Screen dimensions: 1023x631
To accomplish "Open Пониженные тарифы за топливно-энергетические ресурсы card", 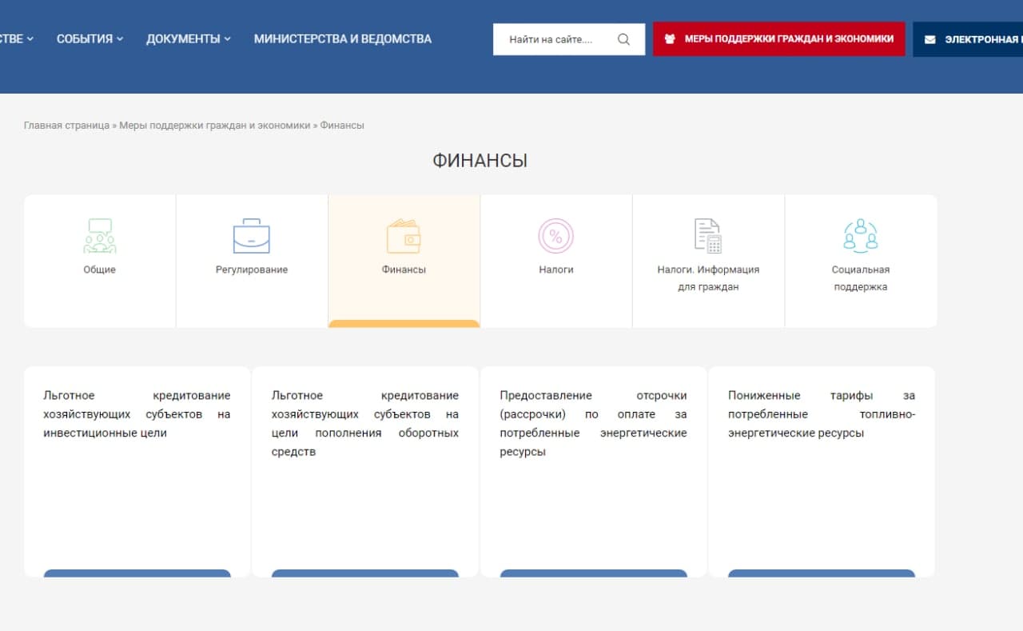I will pos(822,414).
